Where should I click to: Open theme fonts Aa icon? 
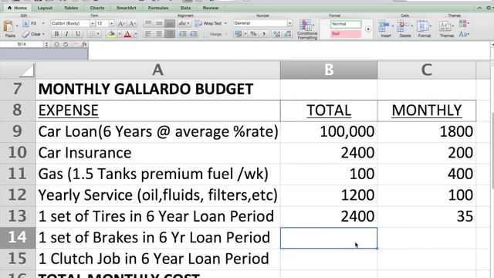tap(464, 34)
